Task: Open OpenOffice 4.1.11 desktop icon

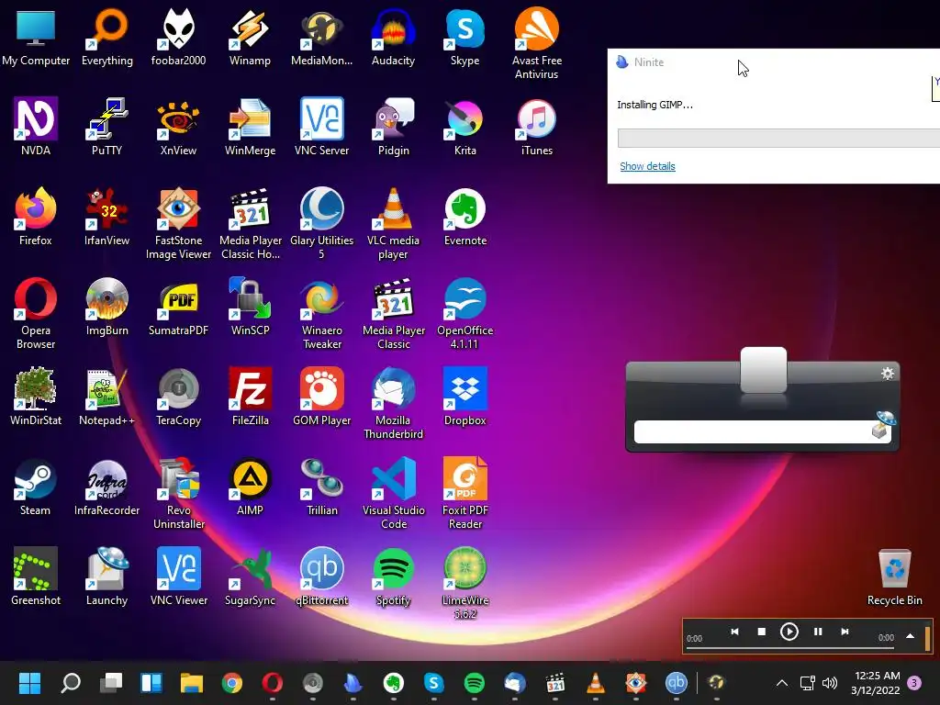Action: point(464,313)
